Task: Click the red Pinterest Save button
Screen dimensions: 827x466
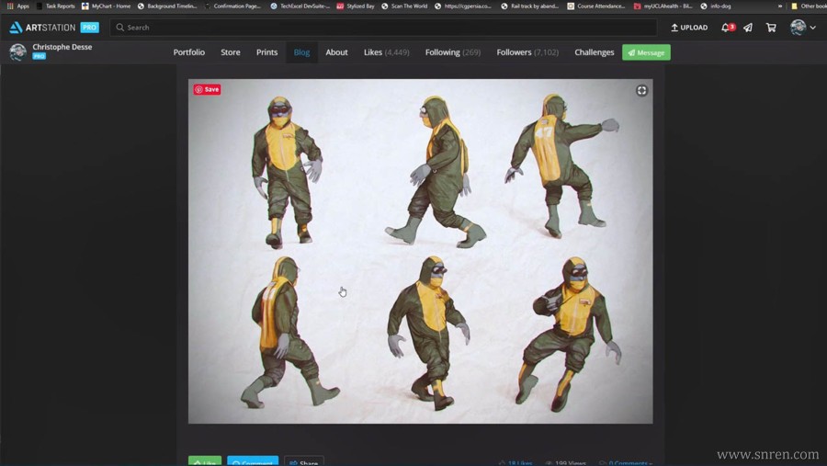Action: [x=207, y=89]
